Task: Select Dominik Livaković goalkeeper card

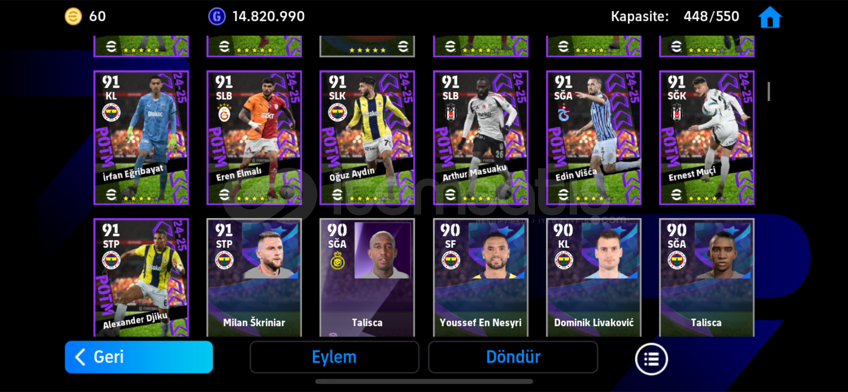Action: click(x=594, y=278)
